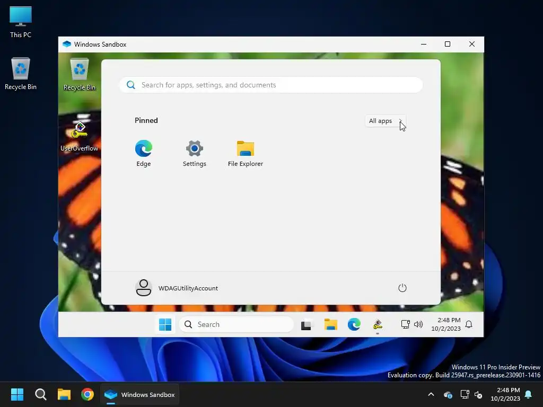Select UserOverflow app in Sandbox taskbar
The width and height of the screenshot is (543, 407).
coord(378,325)
